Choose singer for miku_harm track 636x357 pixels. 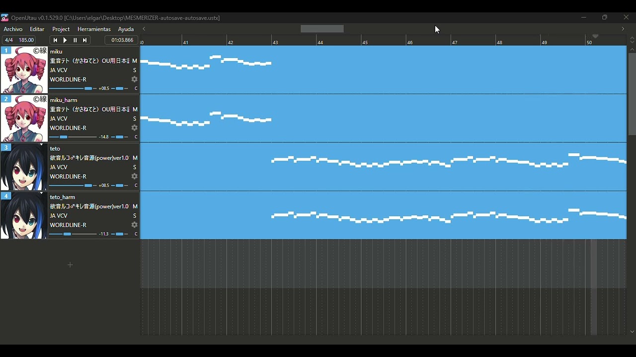(90, 110)
